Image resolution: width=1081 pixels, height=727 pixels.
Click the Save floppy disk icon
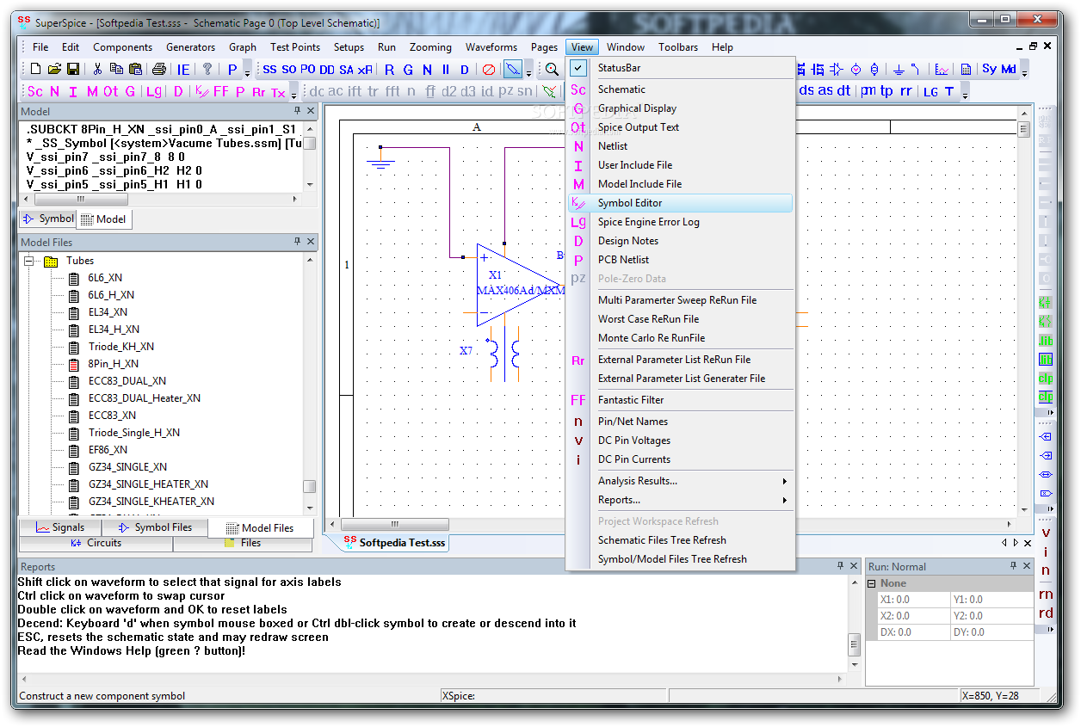point(73,70)
